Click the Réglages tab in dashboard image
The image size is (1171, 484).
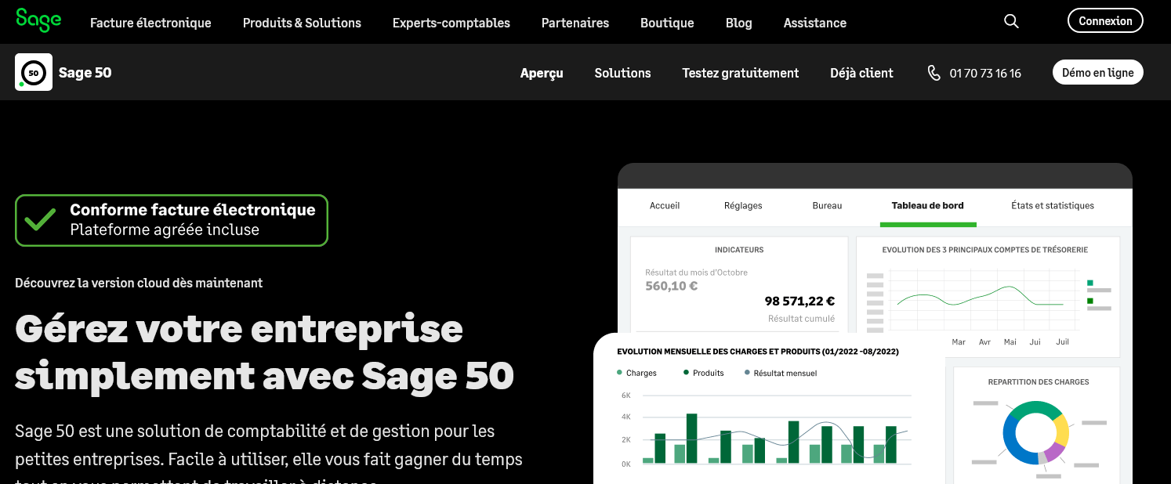tap(743, 205)
